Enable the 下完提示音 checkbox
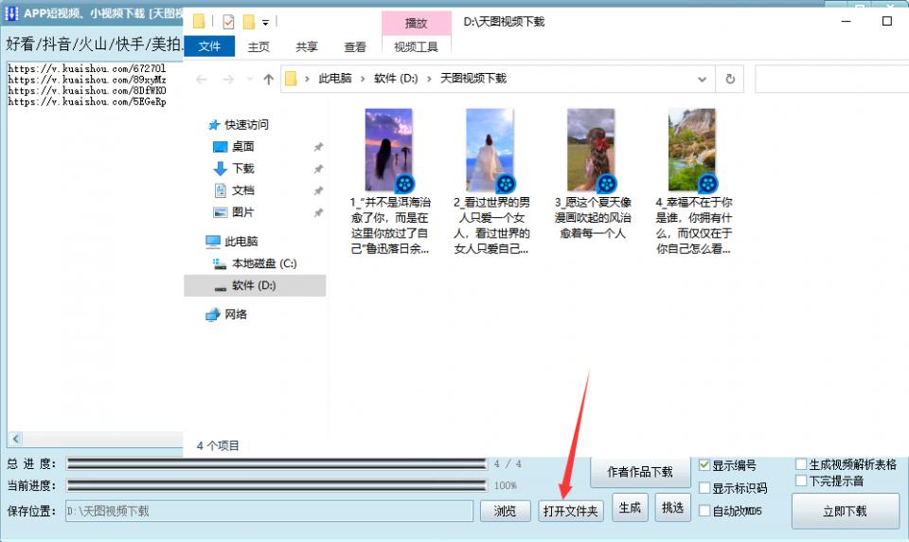909x542 pixels. click(x=801, y=480)
